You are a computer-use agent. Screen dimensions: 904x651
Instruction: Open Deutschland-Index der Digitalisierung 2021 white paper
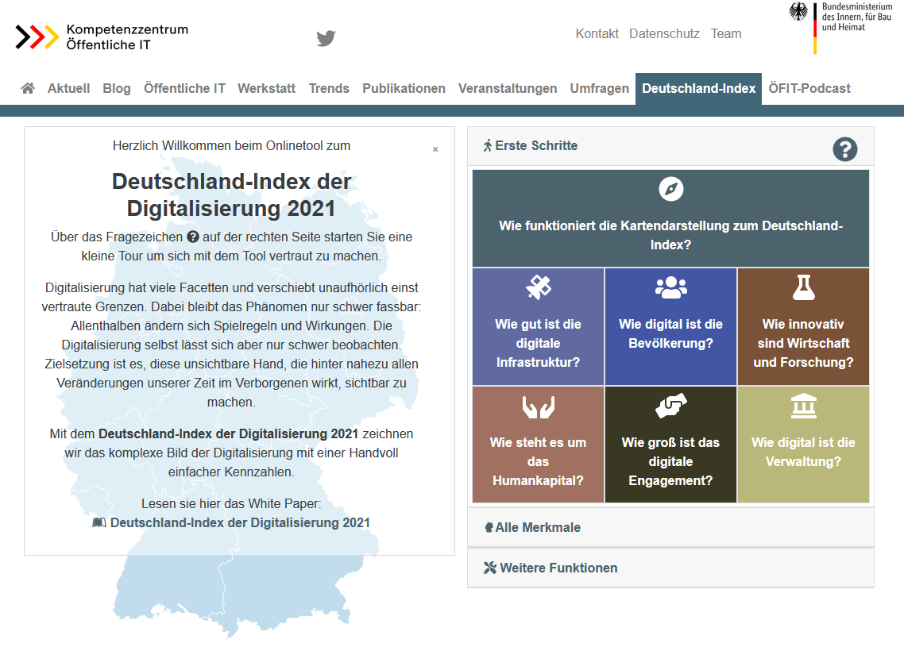point(240,522)
